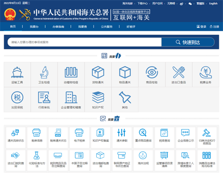
Task: Select the 进出口食品 knife and fork icon
Action: [x=179, y=72]
